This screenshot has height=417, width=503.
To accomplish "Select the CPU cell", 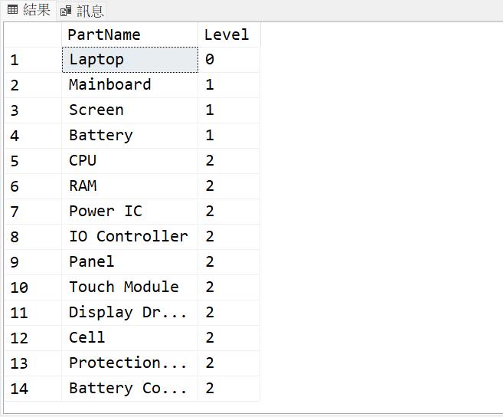I will 129,161.
